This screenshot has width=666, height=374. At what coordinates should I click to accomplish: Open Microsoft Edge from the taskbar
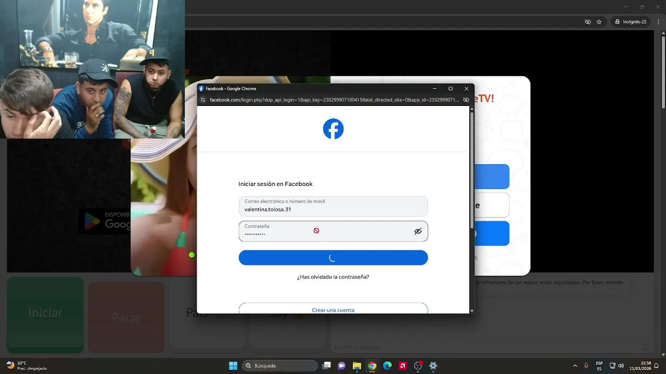pos(387,366)
